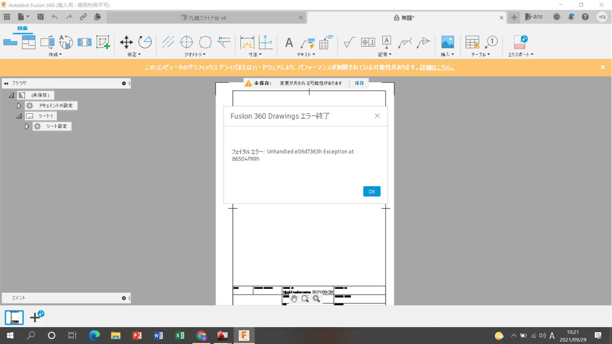This screenshot has height=344, width=612.
Task: Click the Center Mark geometry tool
Action: [x=186, y=42]
